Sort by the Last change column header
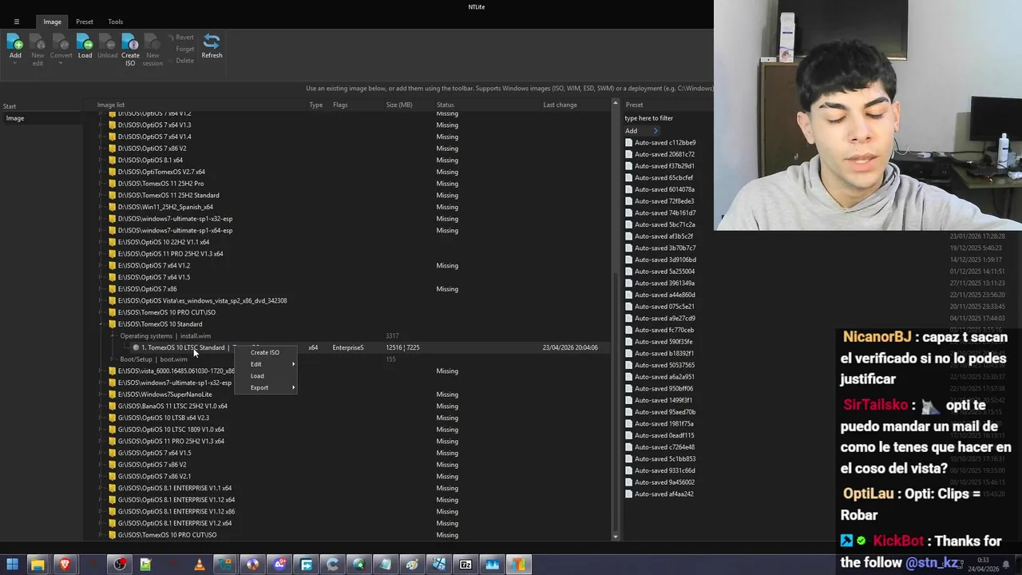Image resolution: width=1022 pixels, height=575 pixels. click(560, 105)
